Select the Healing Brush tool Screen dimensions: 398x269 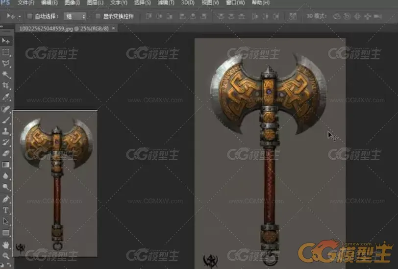point(5,108)
